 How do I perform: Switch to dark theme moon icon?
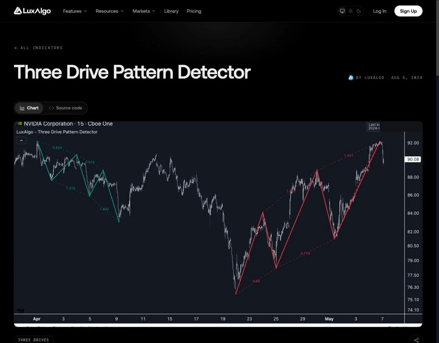click(359, 11)
